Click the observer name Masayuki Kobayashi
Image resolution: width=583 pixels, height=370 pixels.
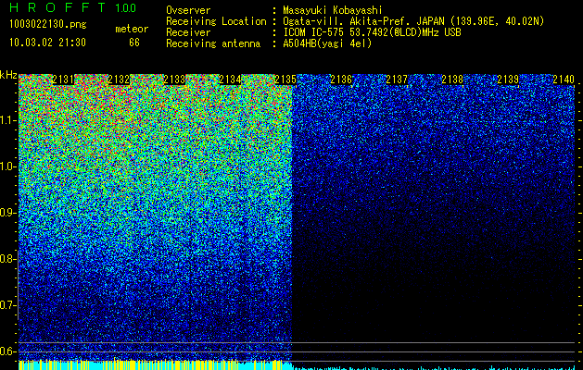pyautogui.click(x=333, y=10)
